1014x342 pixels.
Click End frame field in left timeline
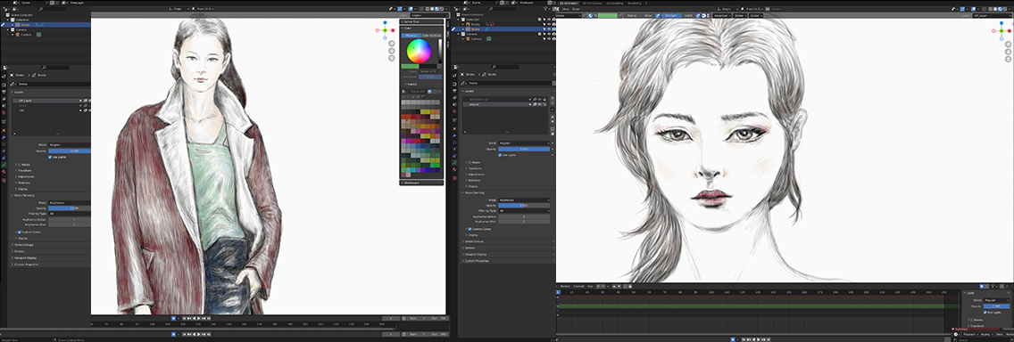440,318
